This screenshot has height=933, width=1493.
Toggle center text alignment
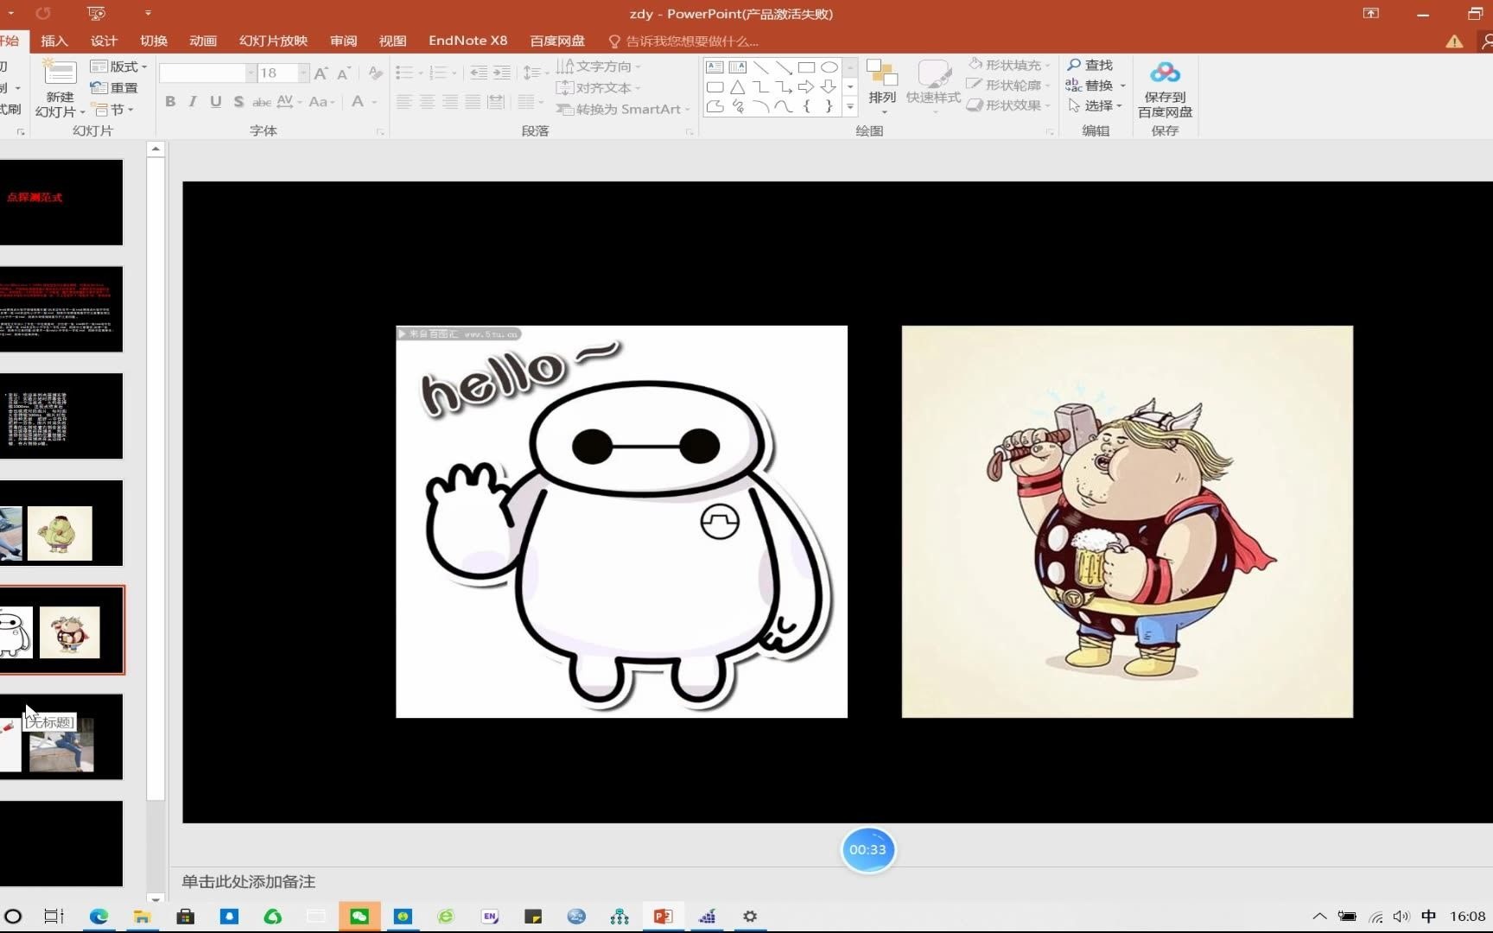(427, 102)
